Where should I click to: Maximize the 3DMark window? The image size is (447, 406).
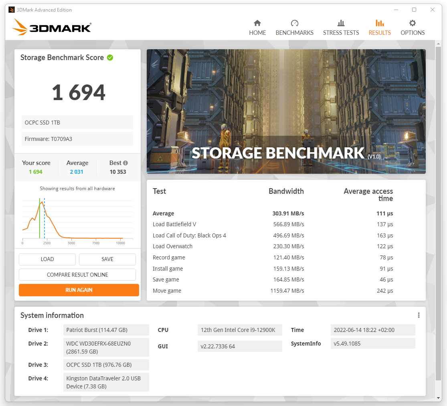414,10
